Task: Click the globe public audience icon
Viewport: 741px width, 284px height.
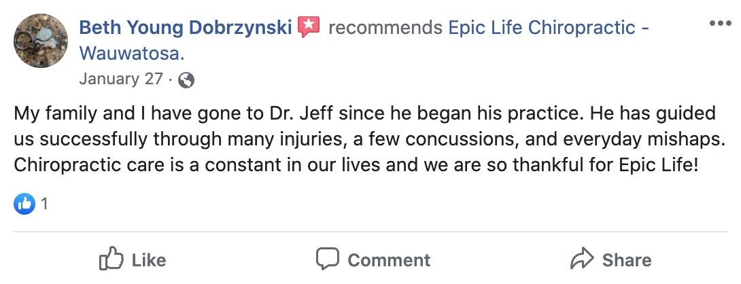Action: point(186,80)
